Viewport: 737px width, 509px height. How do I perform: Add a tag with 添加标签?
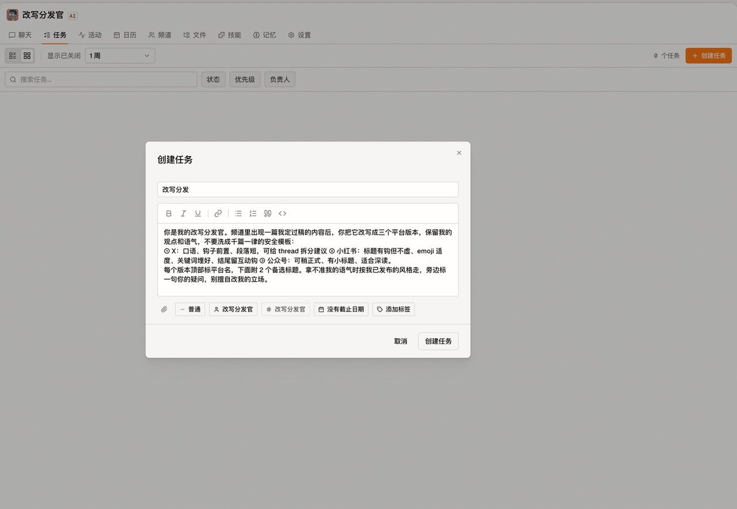[394, 309]
